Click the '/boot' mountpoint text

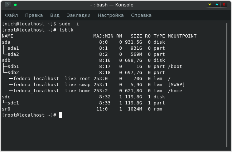click(175, 67)
